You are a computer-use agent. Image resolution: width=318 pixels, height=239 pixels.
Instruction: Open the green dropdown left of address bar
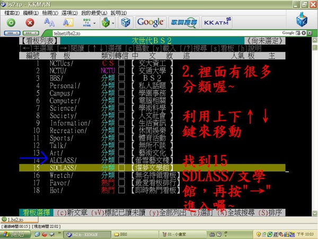(31, 33)
